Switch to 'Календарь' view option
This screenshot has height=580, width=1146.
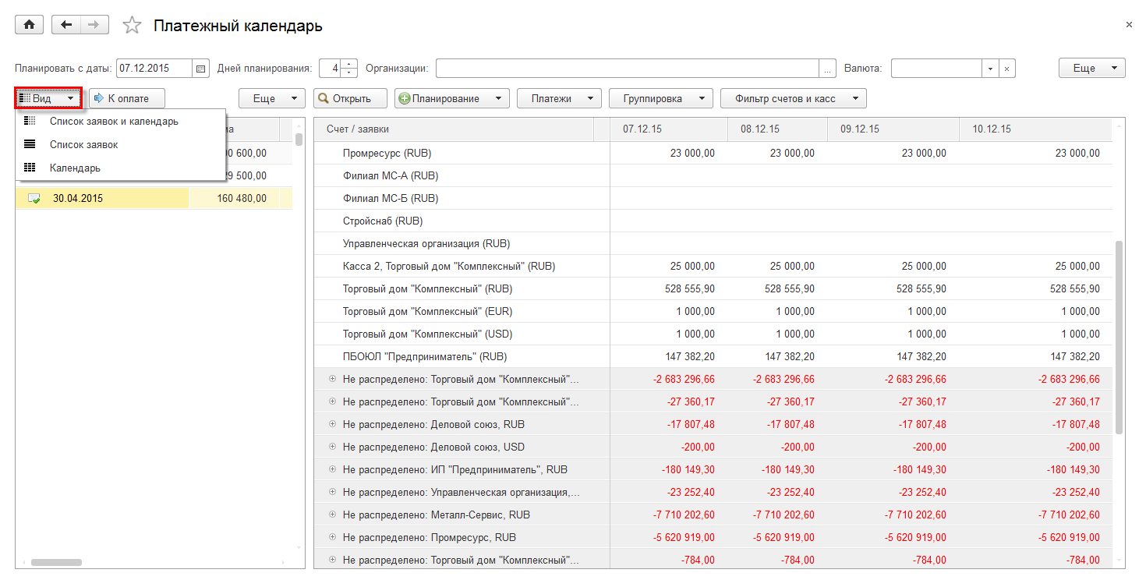click(75, 168)
